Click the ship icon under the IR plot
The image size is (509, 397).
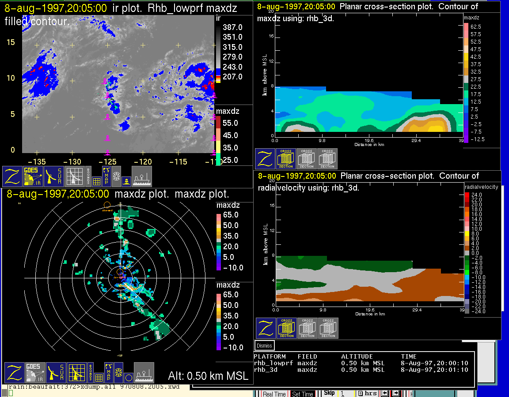point(141,176)
